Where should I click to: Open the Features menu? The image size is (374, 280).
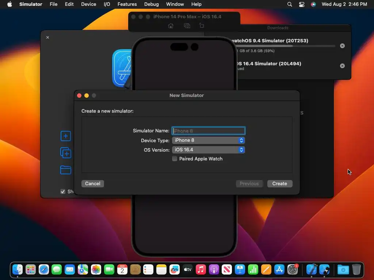[x=127, y=4]
